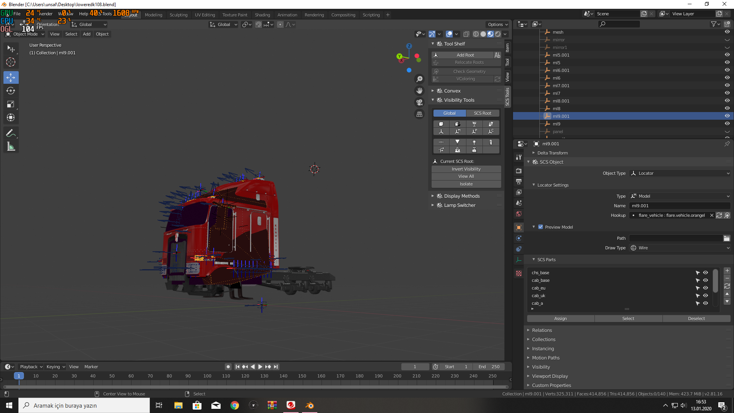The width and height of the screenshot is (734, 413).
Task: Open the sidebar Item tab
Action: click(507, 48)
